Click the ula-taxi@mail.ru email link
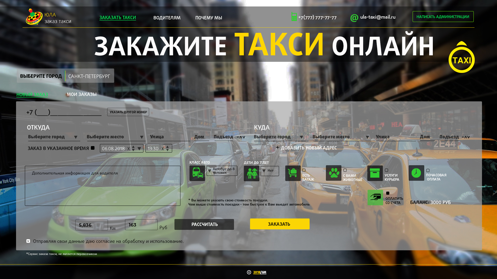The height and width of the screenshot is (279, 497). pyautogui.click(x=378, y=17)
